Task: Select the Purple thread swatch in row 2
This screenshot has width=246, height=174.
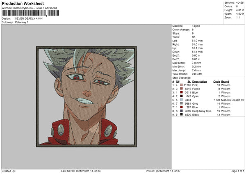Action: point(182,89)
